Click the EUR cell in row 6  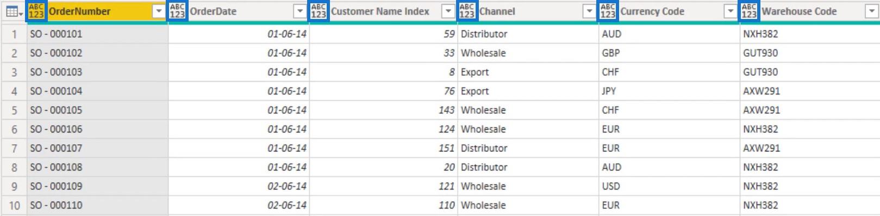coord(669,129)
